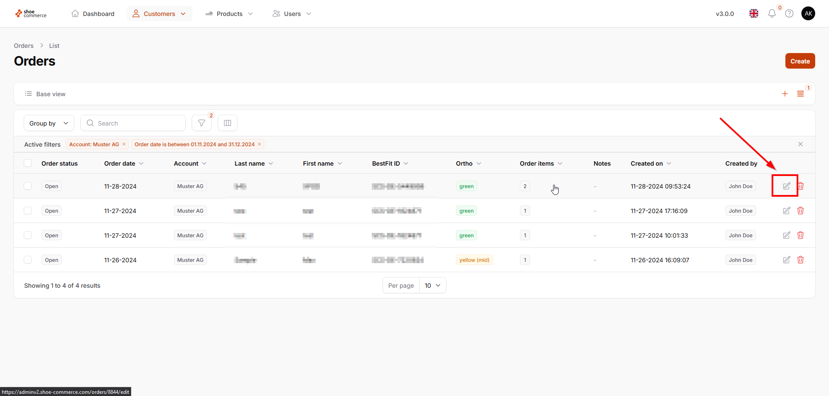
Task: Edit the order created 11-28-2024 09:53:24
Action: (x=787, y=186)
